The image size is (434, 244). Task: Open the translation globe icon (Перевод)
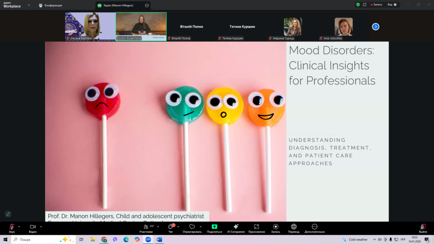click(294, 227)
